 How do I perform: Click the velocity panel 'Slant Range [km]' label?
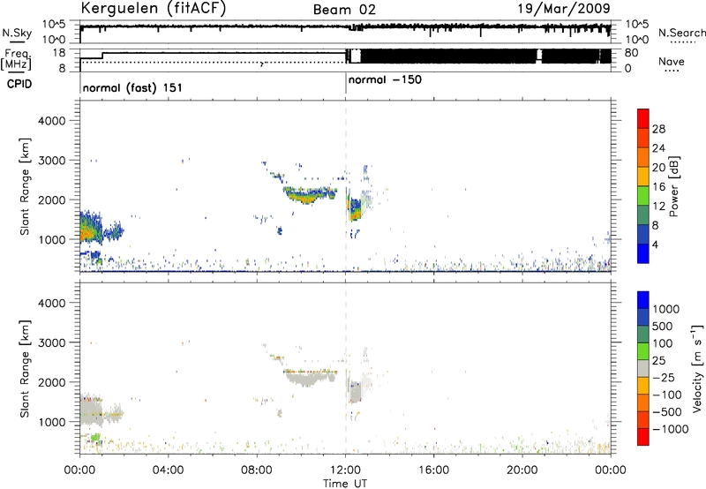25,369
